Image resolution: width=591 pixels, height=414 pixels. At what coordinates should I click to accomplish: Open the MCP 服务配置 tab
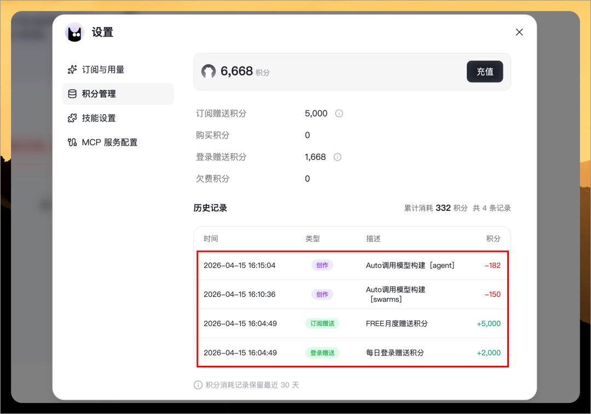[109, 142]
